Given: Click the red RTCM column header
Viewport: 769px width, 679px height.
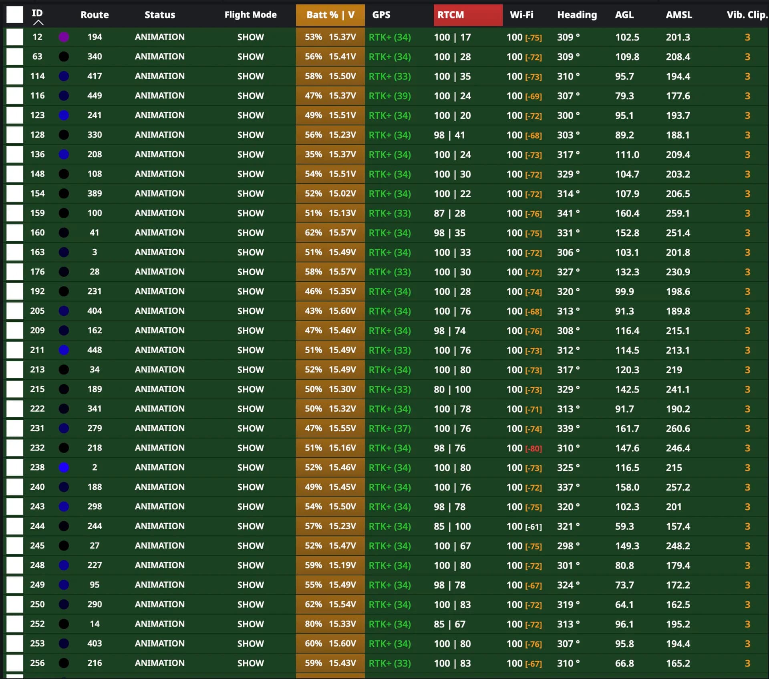Looking at the screenshot, I should 468,15.
